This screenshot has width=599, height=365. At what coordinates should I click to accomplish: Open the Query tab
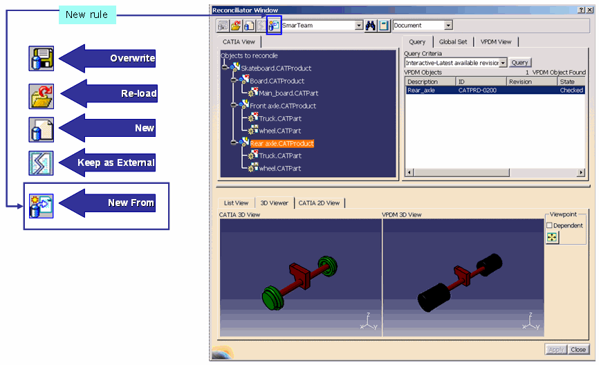tap(417, 42)
